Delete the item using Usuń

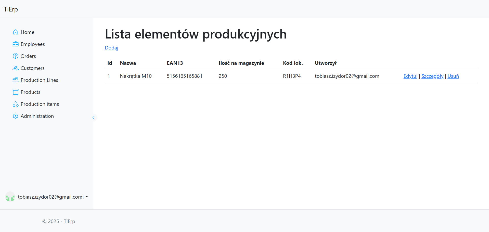click(453, 76)
